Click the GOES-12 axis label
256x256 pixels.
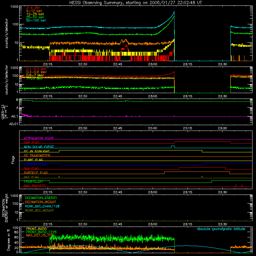(4, 112)
